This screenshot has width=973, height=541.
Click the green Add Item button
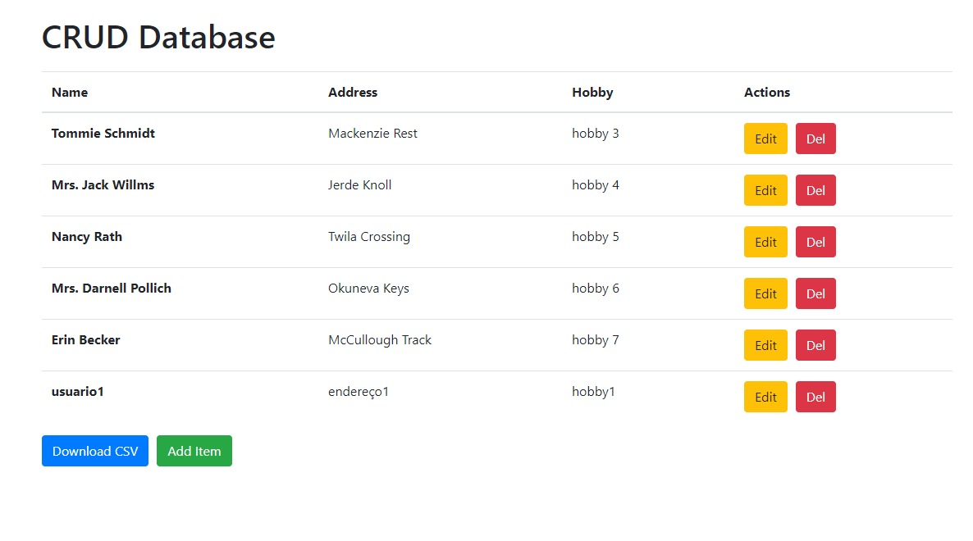coord(194,451)
